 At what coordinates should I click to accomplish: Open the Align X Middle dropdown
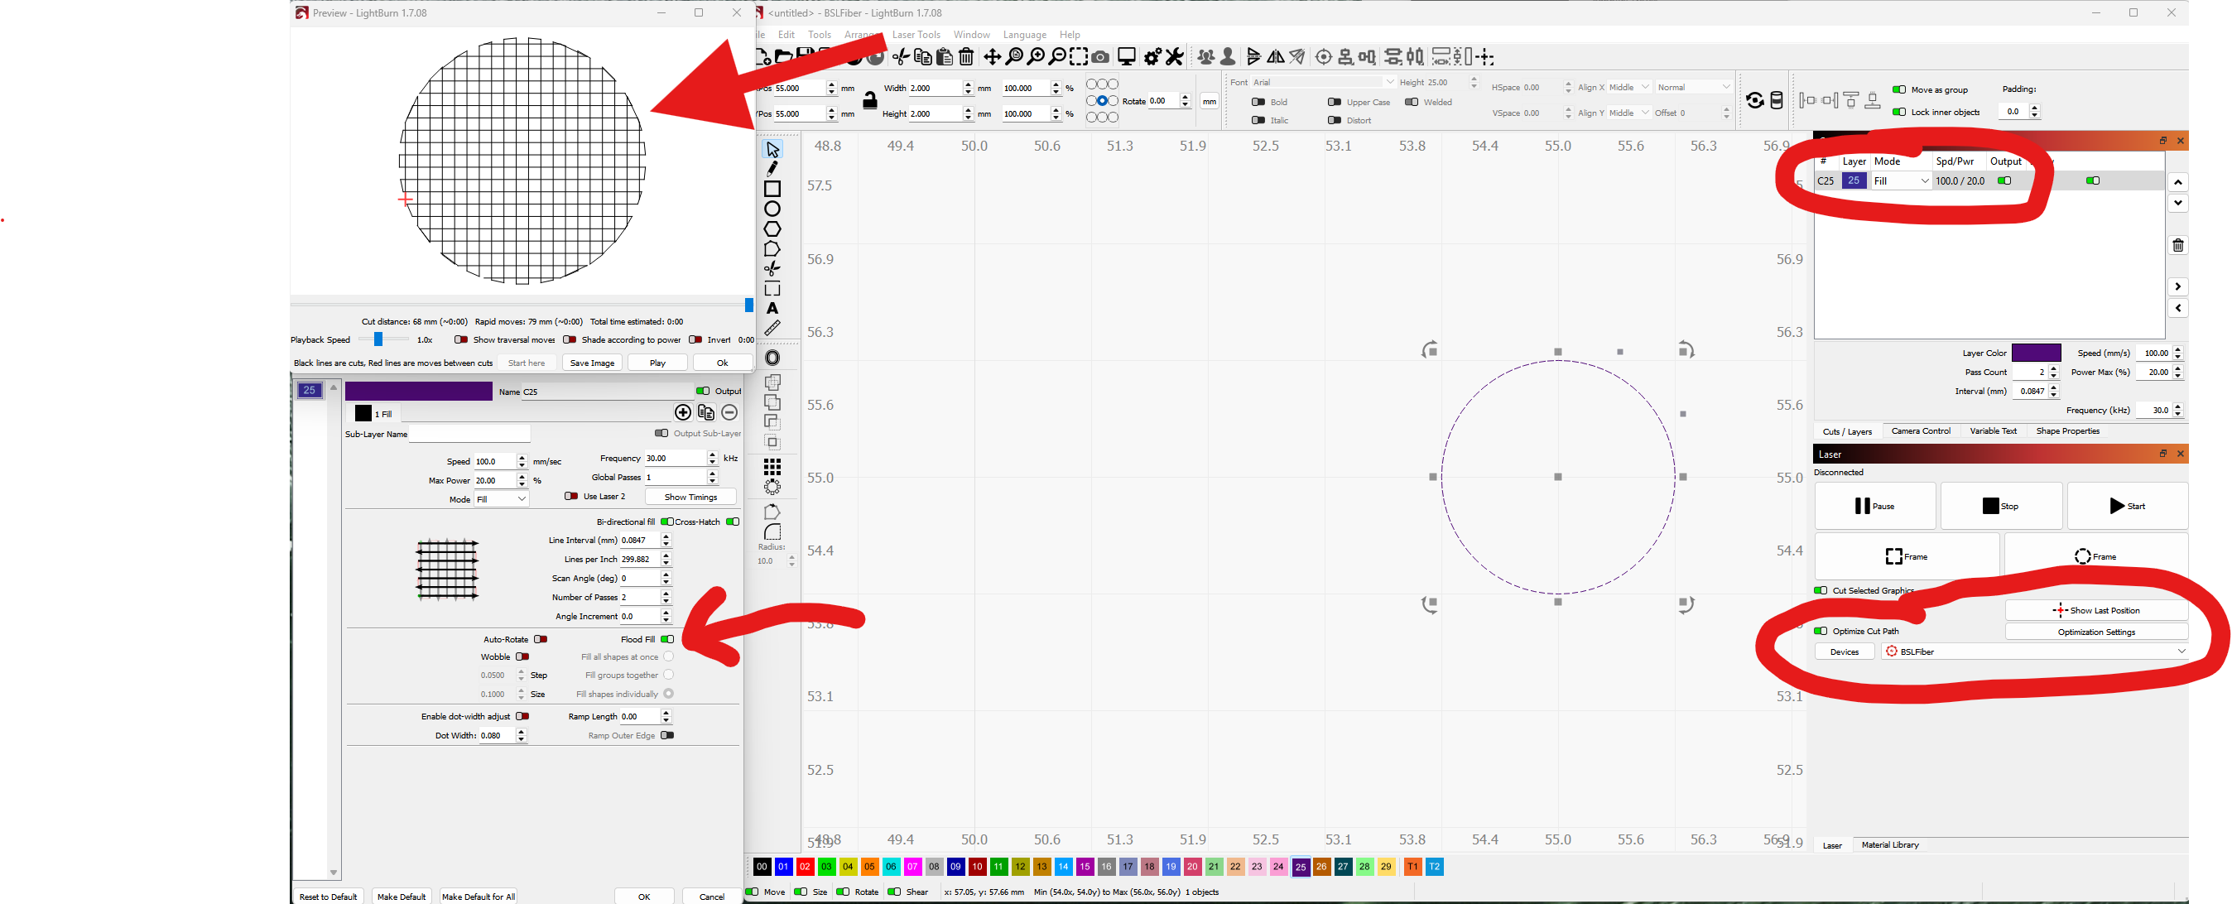1629,88
